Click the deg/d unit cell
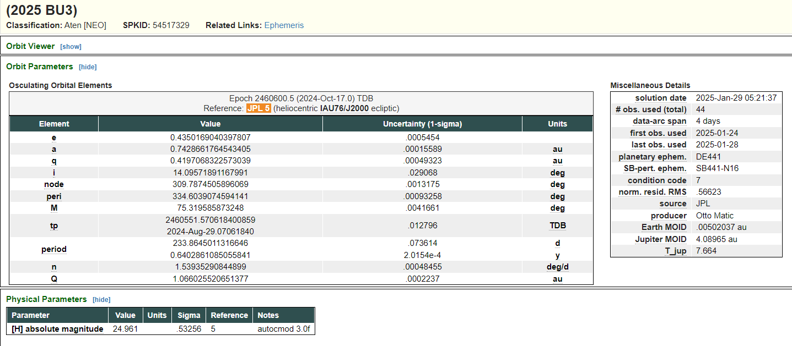792x346 pixels. [557, 267]
